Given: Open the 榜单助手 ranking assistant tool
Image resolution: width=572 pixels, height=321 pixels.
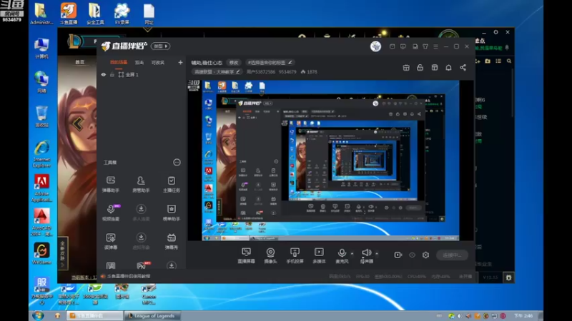Looking at the screenshot, I should pyautogui.click(x=171, y=213).
